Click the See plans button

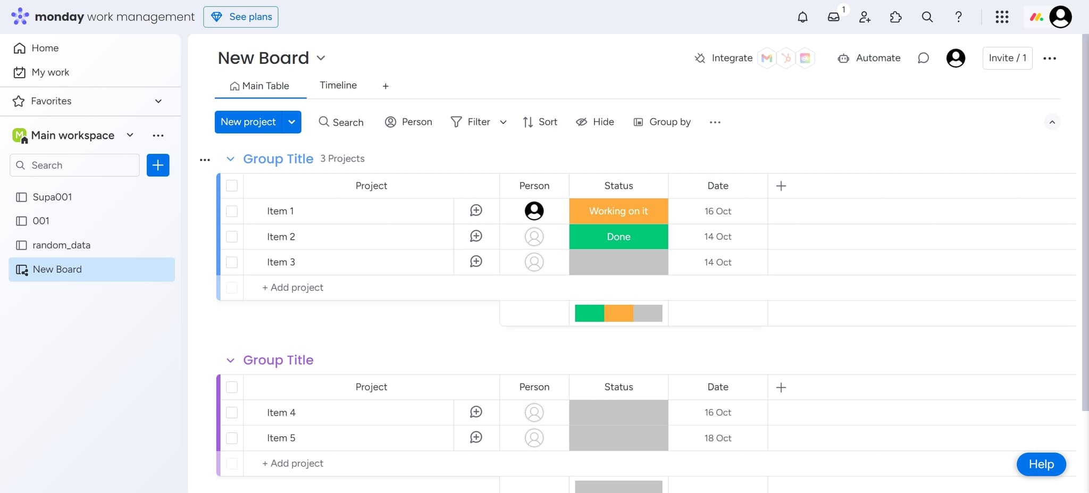241,17
